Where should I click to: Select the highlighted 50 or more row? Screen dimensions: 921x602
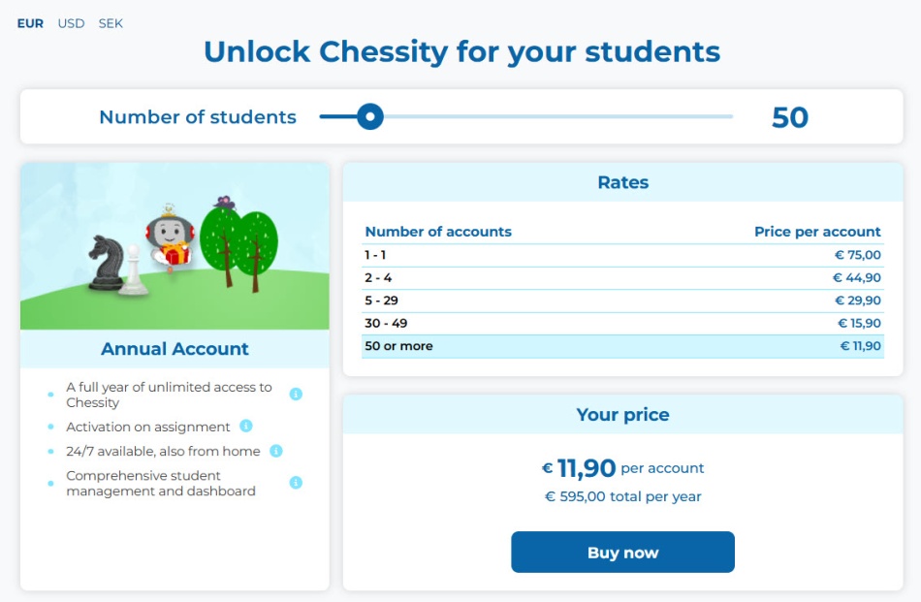pyautogui.click(x=622, y=346)
